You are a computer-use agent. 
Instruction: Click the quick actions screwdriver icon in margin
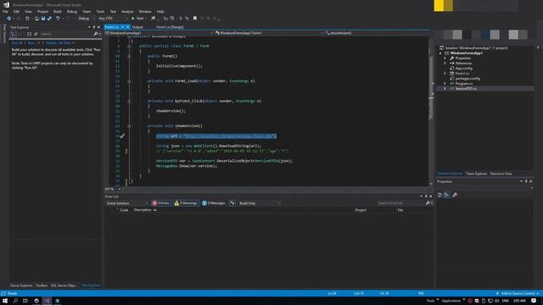(x=122, y=136)
